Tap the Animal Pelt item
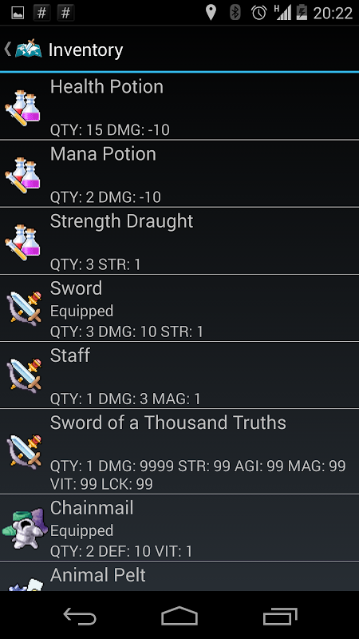The width and height of the screenshot is (359, 639). tap(179, 576)
